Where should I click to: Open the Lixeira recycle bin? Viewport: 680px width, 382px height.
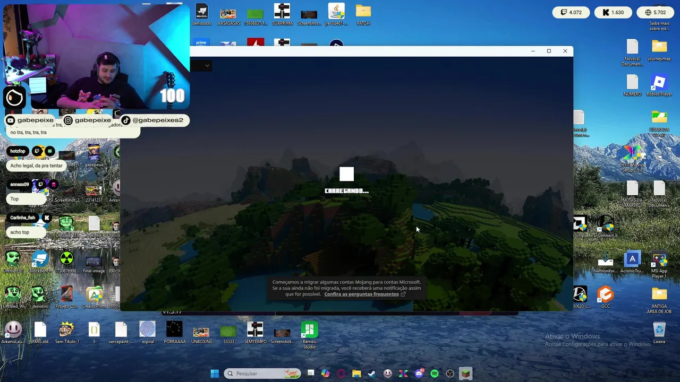pyautogui.click(x=659, y=333)
